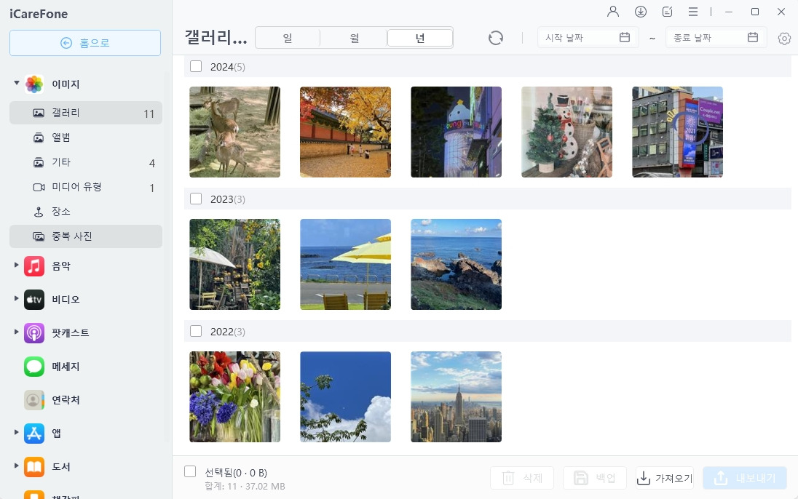Open 중복 사진 in the sidebar
The width and height of the screenshot is (798, 499).
pyautogui.click(x=85, y=236)
